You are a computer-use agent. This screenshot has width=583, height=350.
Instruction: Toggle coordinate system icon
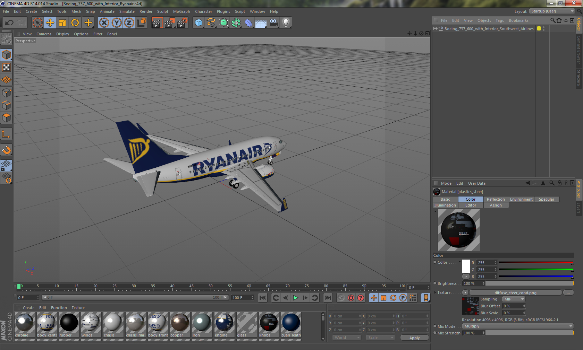(x=142, y=23)
